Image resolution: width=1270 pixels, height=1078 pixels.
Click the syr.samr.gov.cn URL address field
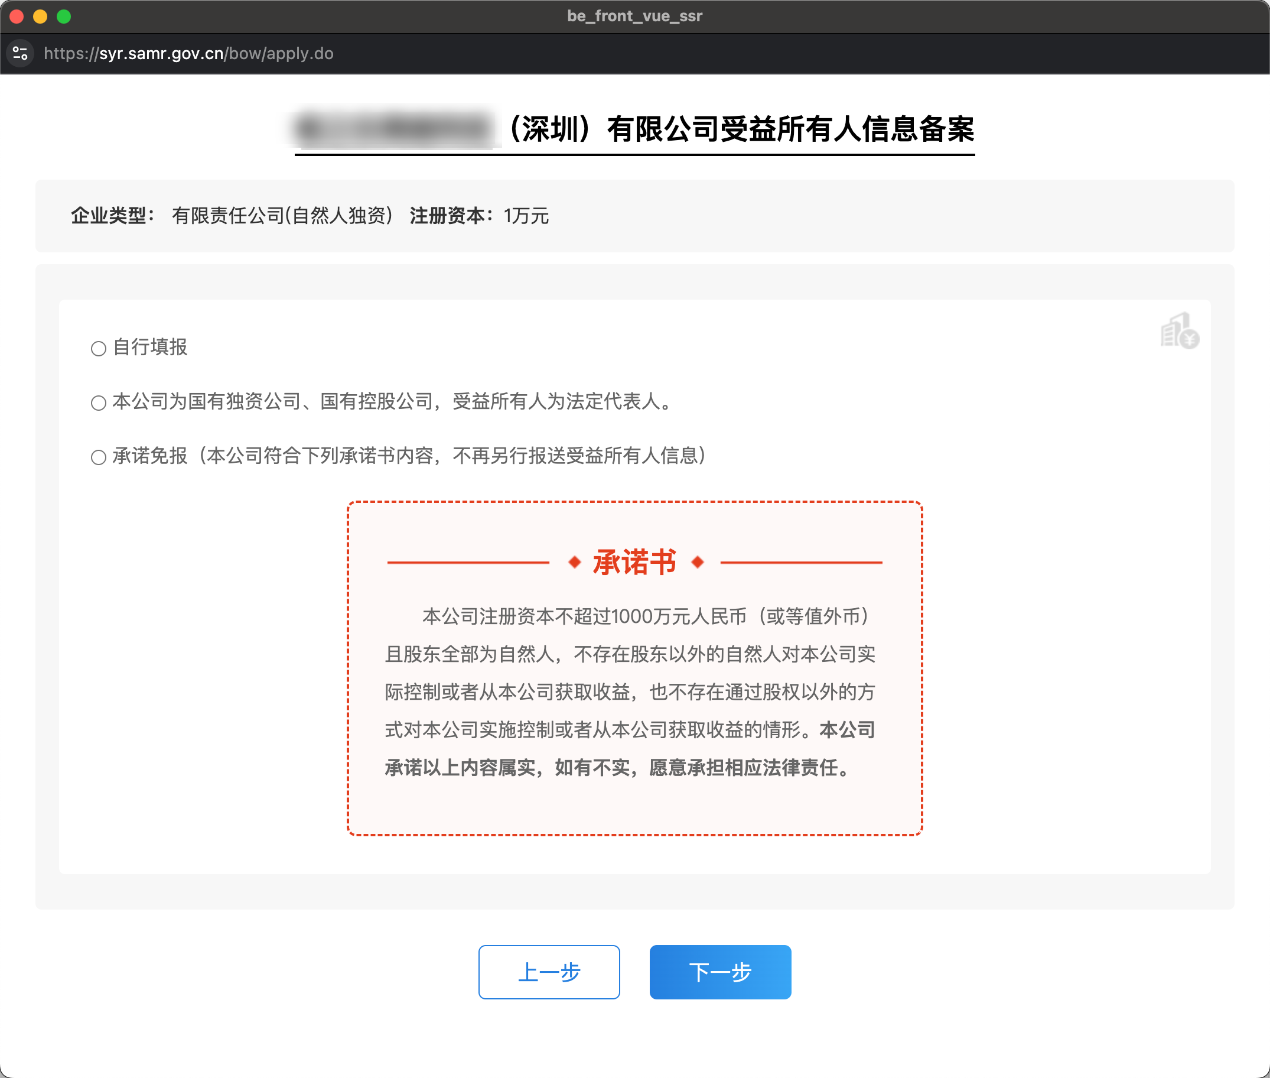click(188, 53)
